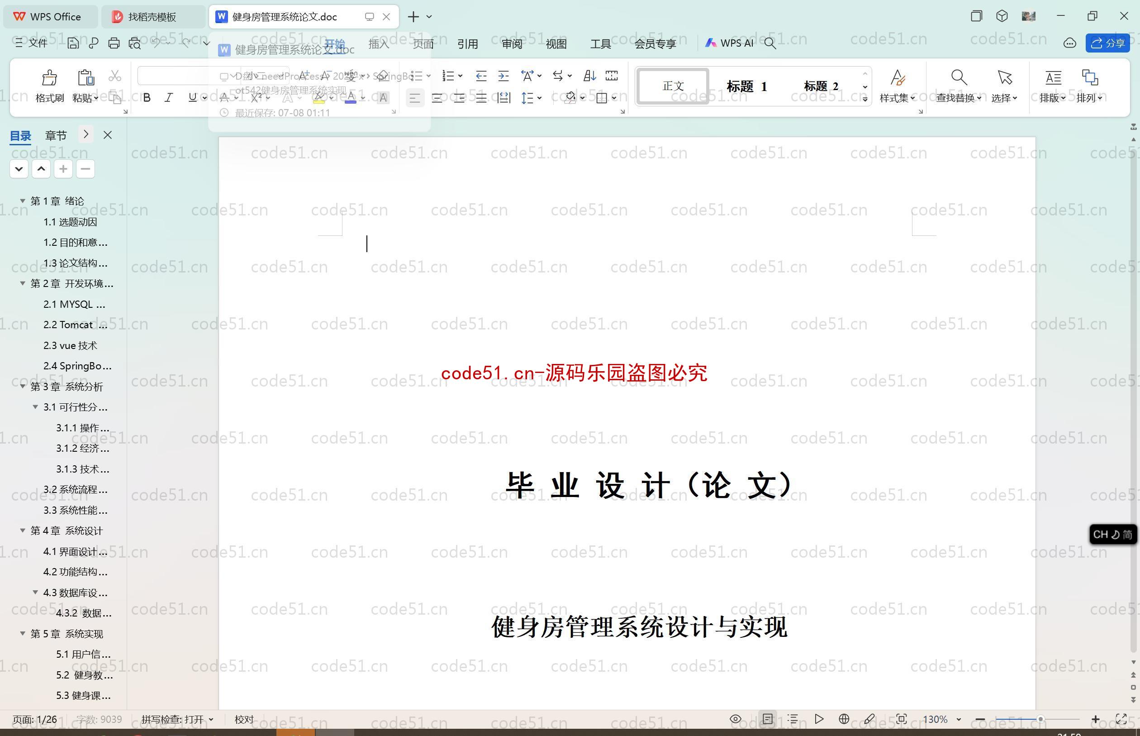Collapse 4.3 数据库设计 subtree
This screenshot has height=736, width=1140.
(x=35, y=593)
